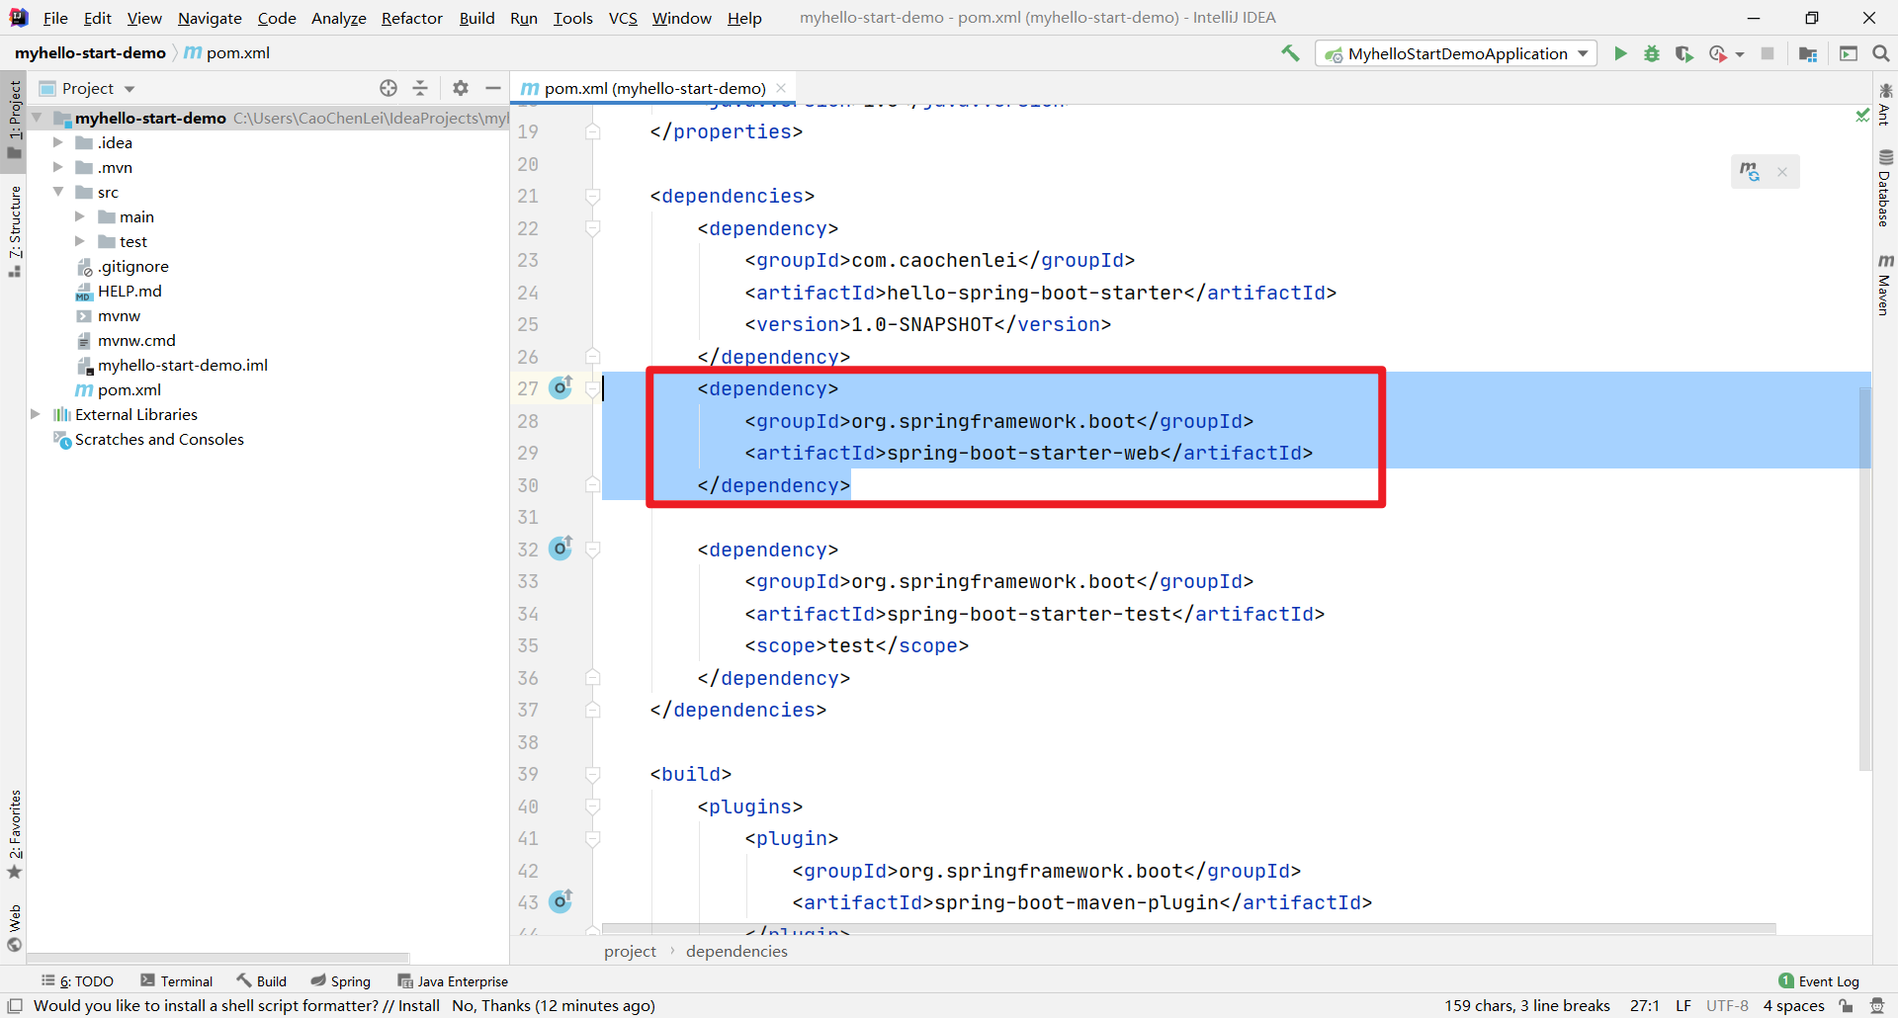Click the UTF-8 encoding in status bar

click(x=1727, y=1006)
